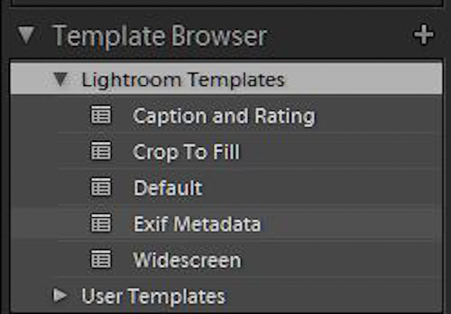Viewport: 451px width, 314px height.
Task: Click empty area of highlighted Lightroom Templates row
Action: [362, 79]
